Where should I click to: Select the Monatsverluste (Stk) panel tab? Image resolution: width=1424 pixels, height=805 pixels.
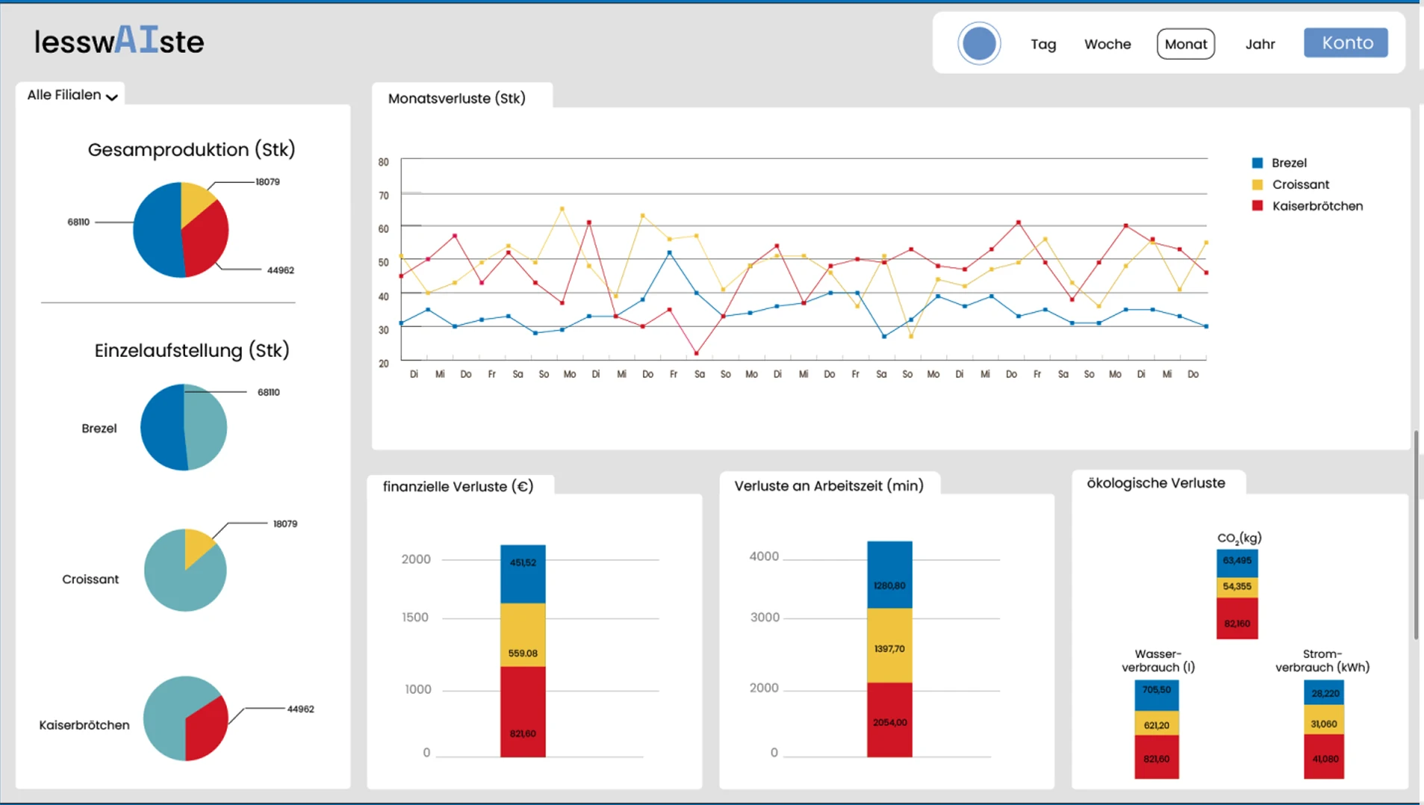tap(457, 99)
